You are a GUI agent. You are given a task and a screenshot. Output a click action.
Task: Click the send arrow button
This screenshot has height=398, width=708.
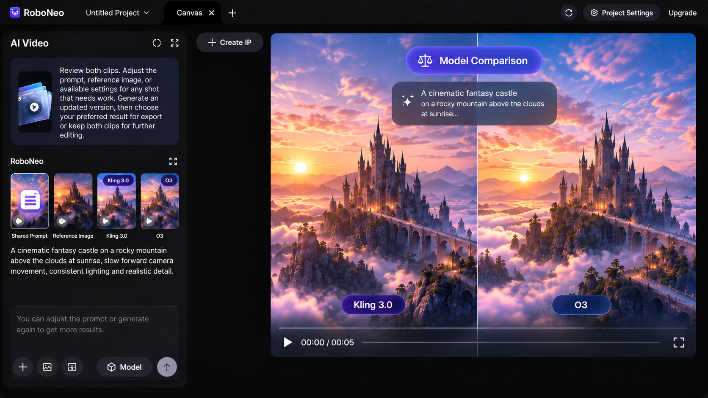point(167,367)
